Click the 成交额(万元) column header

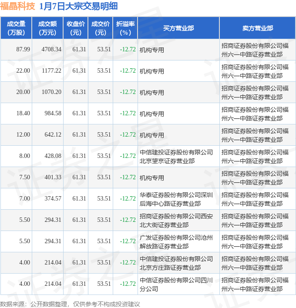coord(47,28)
